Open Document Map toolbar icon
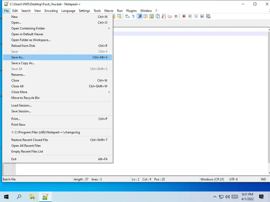This screenshot has width=270, height=202. pos(152,16)
